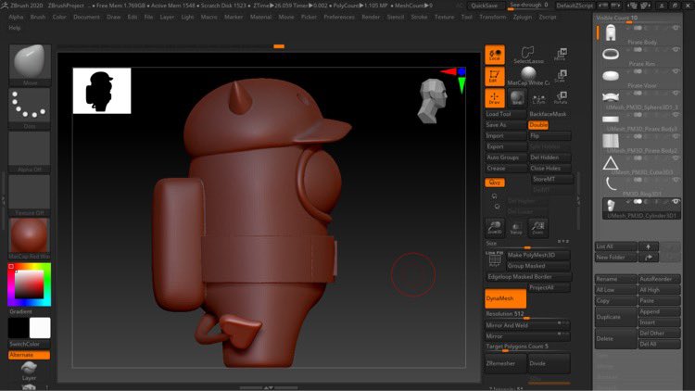Image resolution: width=695 pixels, height=391 pixels.
Task: Click the Solo icon beside Draw
Action: pyautogui.click(x=517, y=98)
